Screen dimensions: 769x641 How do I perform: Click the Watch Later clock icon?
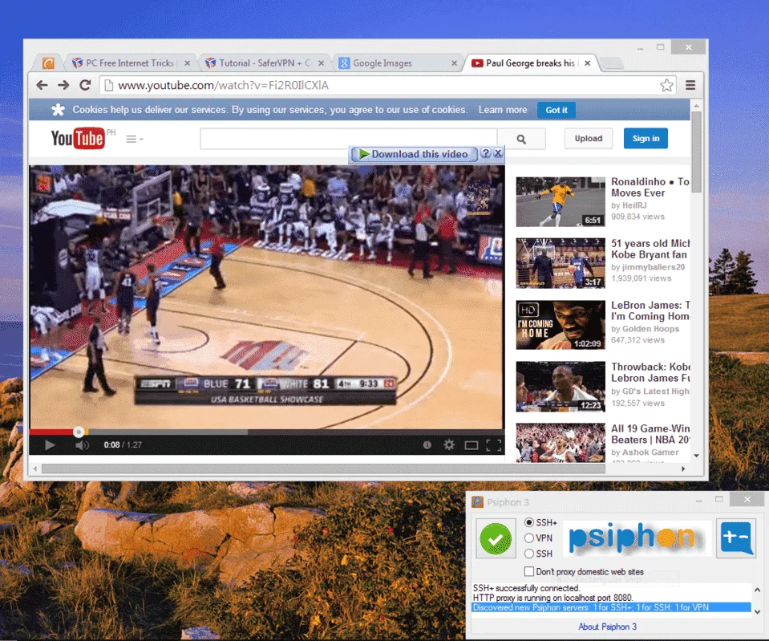coord(427,445)
